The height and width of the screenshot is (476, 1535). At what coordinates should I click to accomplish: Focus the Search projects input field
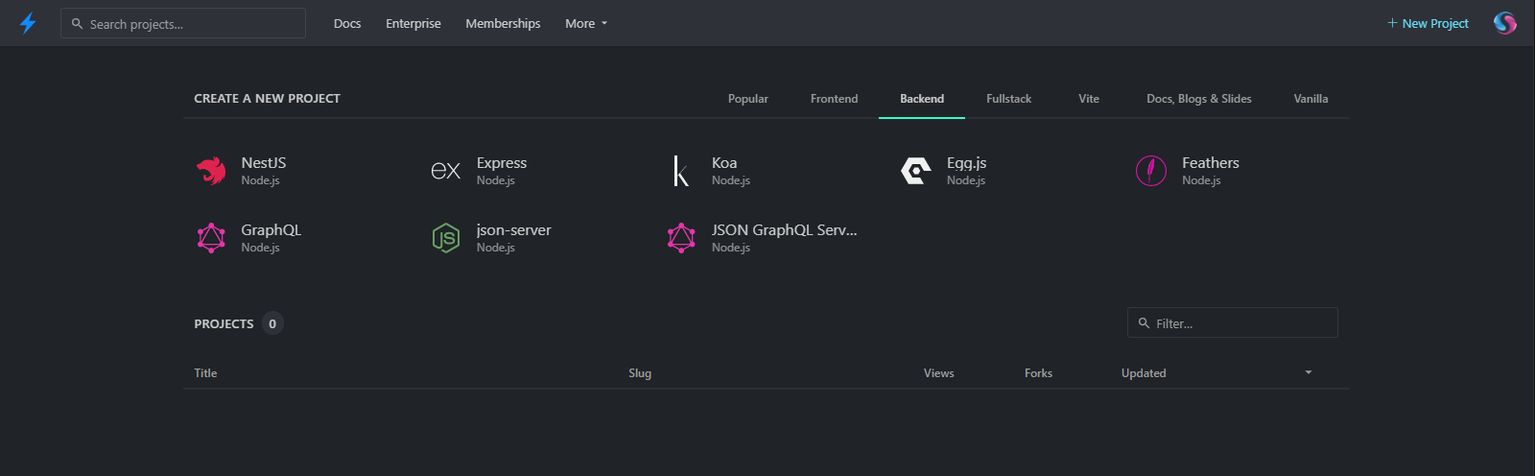[x=183, y=23]
